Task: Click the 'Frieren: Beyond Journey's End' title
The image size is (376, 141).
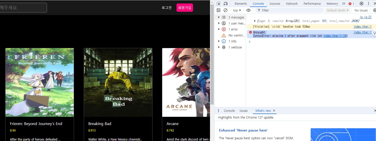Action: pyautogui.click(x=36, y=124)
